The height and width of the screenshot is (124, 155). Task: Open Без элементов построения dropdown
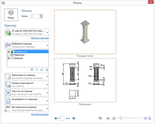tap(26, 109)
